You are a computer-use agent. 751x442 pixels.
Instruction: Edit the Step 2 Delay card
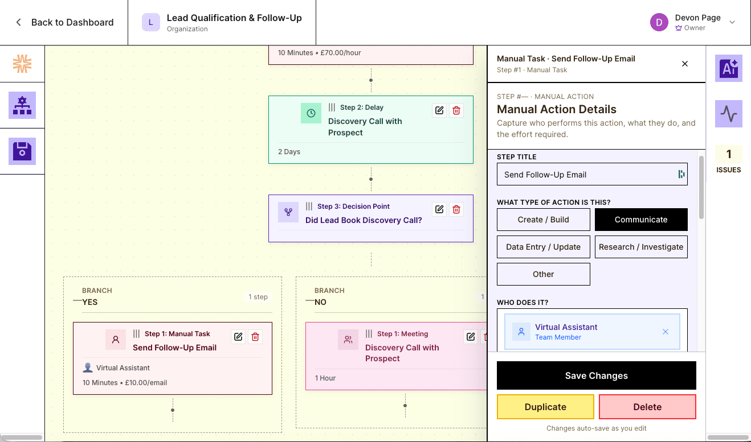click(x=439, y=110)
